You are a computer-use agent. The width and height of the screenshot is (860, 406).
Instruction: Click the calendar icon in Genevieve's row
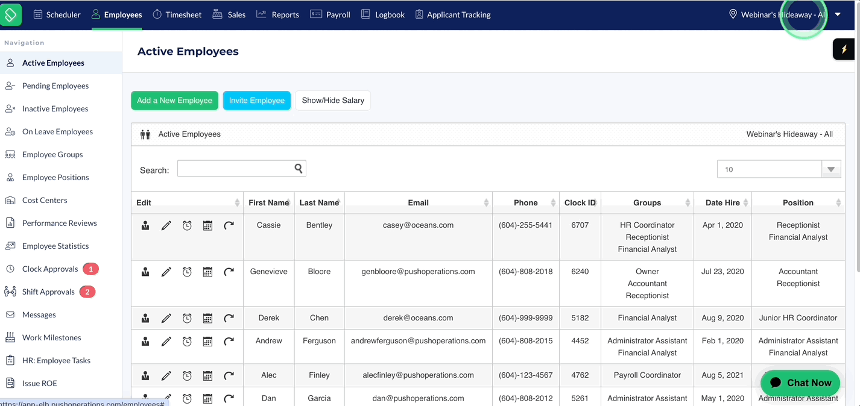click(207, 272)
